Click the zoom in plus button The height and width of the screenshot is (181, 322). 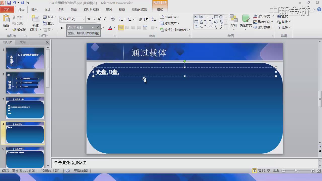click(x=313, y=171)
